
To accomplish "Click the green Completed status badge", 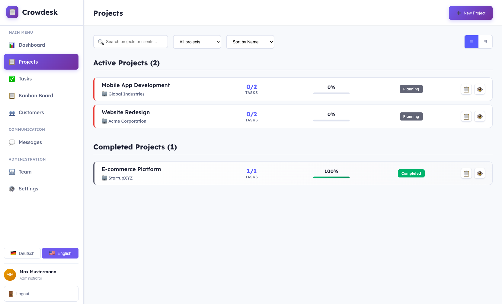I will tap(411, 173).
